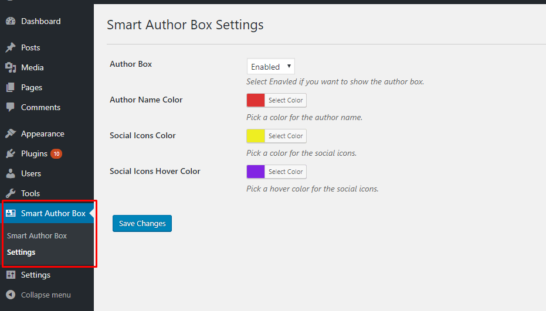Image resolution: width=546 pixels, height=311 pixels.
Task: Click the Dashboard gauge icon
Action: 11,21
